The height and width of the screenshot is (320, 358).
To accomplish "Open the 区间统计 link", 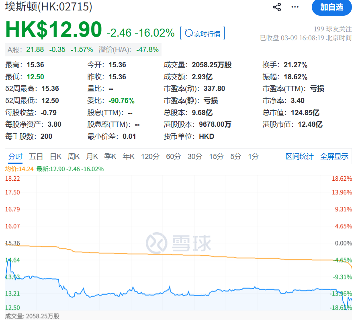I will (299, 157).
